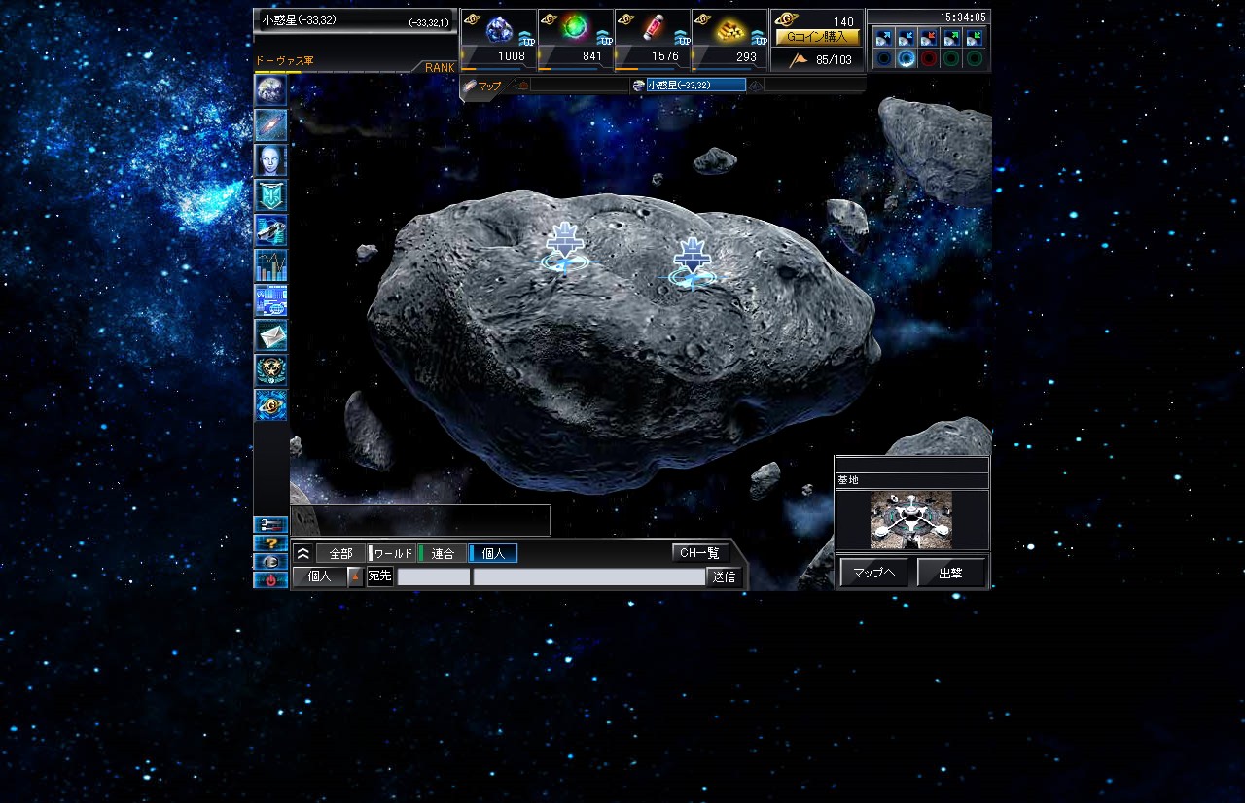Toggle the glowing blue ring indicator
The image size is (1245, 803).
click(x=907, y=59)
